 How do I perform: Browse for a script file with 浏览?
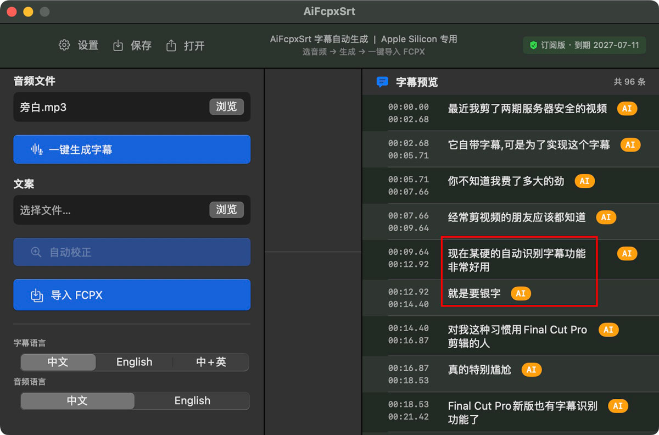(226, 210)
